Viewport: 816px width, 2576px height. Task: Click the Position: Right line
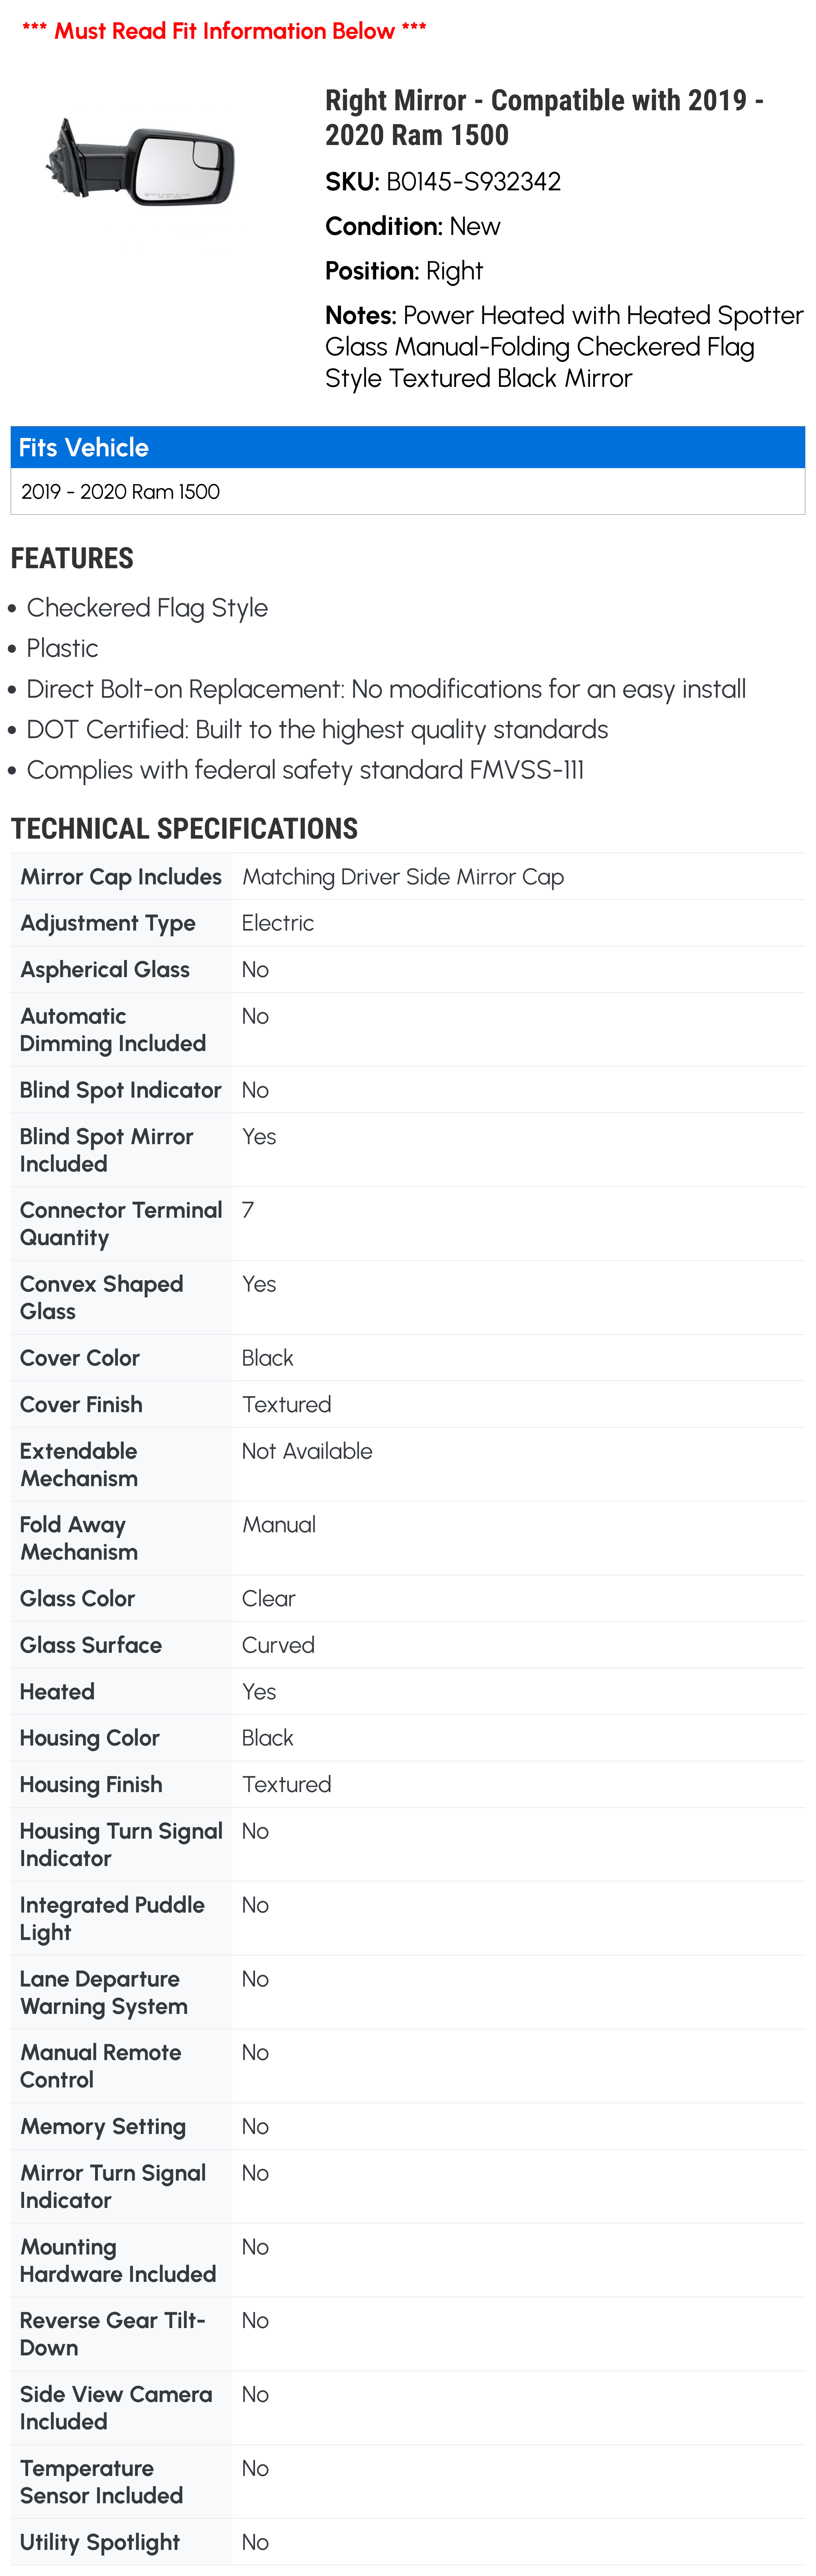404,271
